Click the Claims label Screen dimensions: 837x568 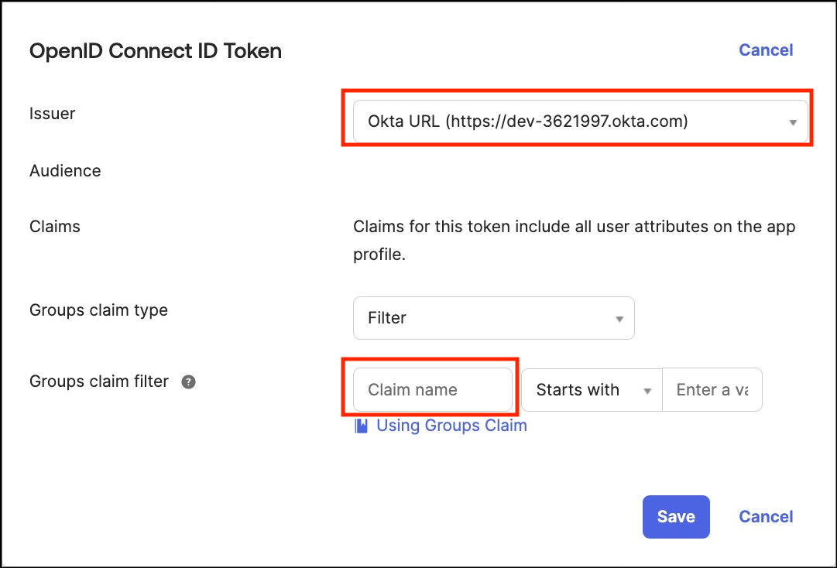click(55, 227)
